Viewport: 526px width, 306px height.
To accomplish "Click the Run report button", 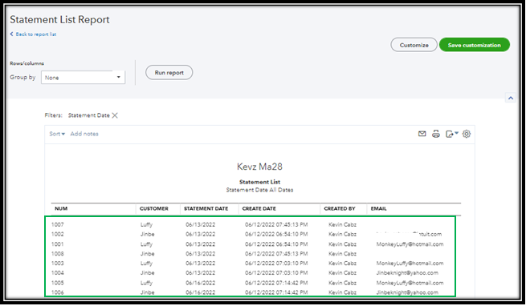I will coord(169,72).
